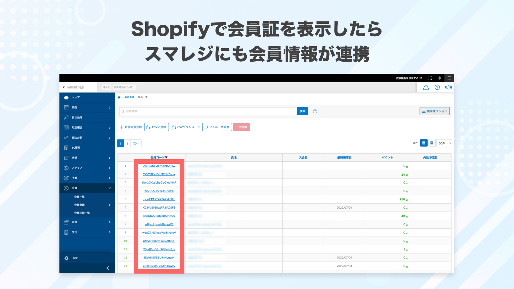Open the hamburger menu at top right

point(449,78)
